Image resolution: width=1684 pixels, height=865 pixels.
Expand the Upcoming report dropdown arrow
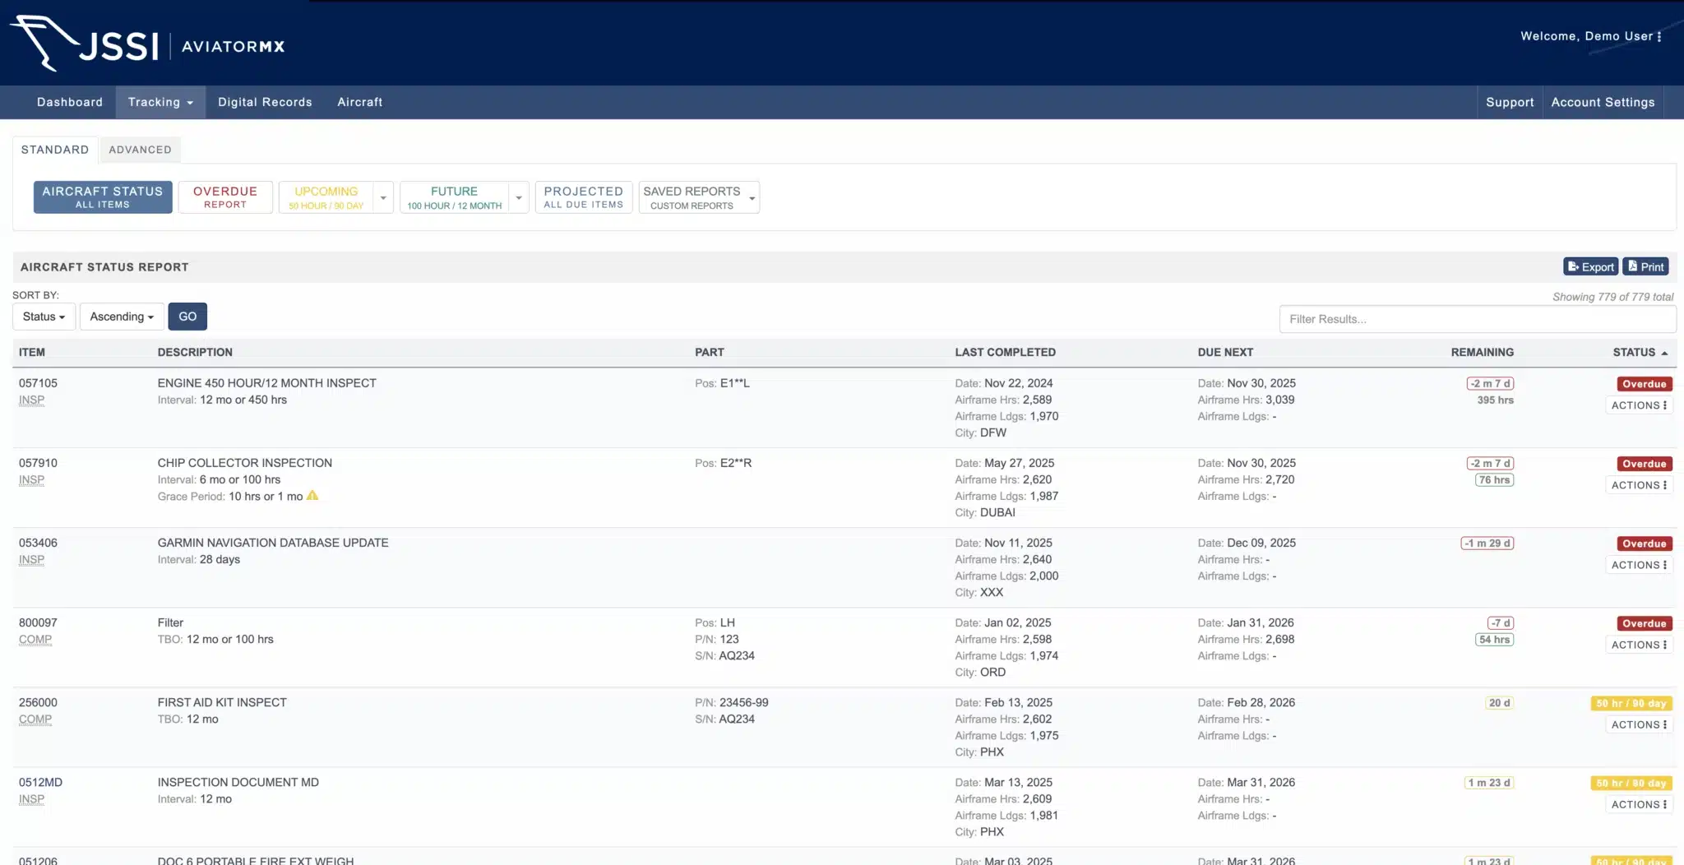[383, 197]
